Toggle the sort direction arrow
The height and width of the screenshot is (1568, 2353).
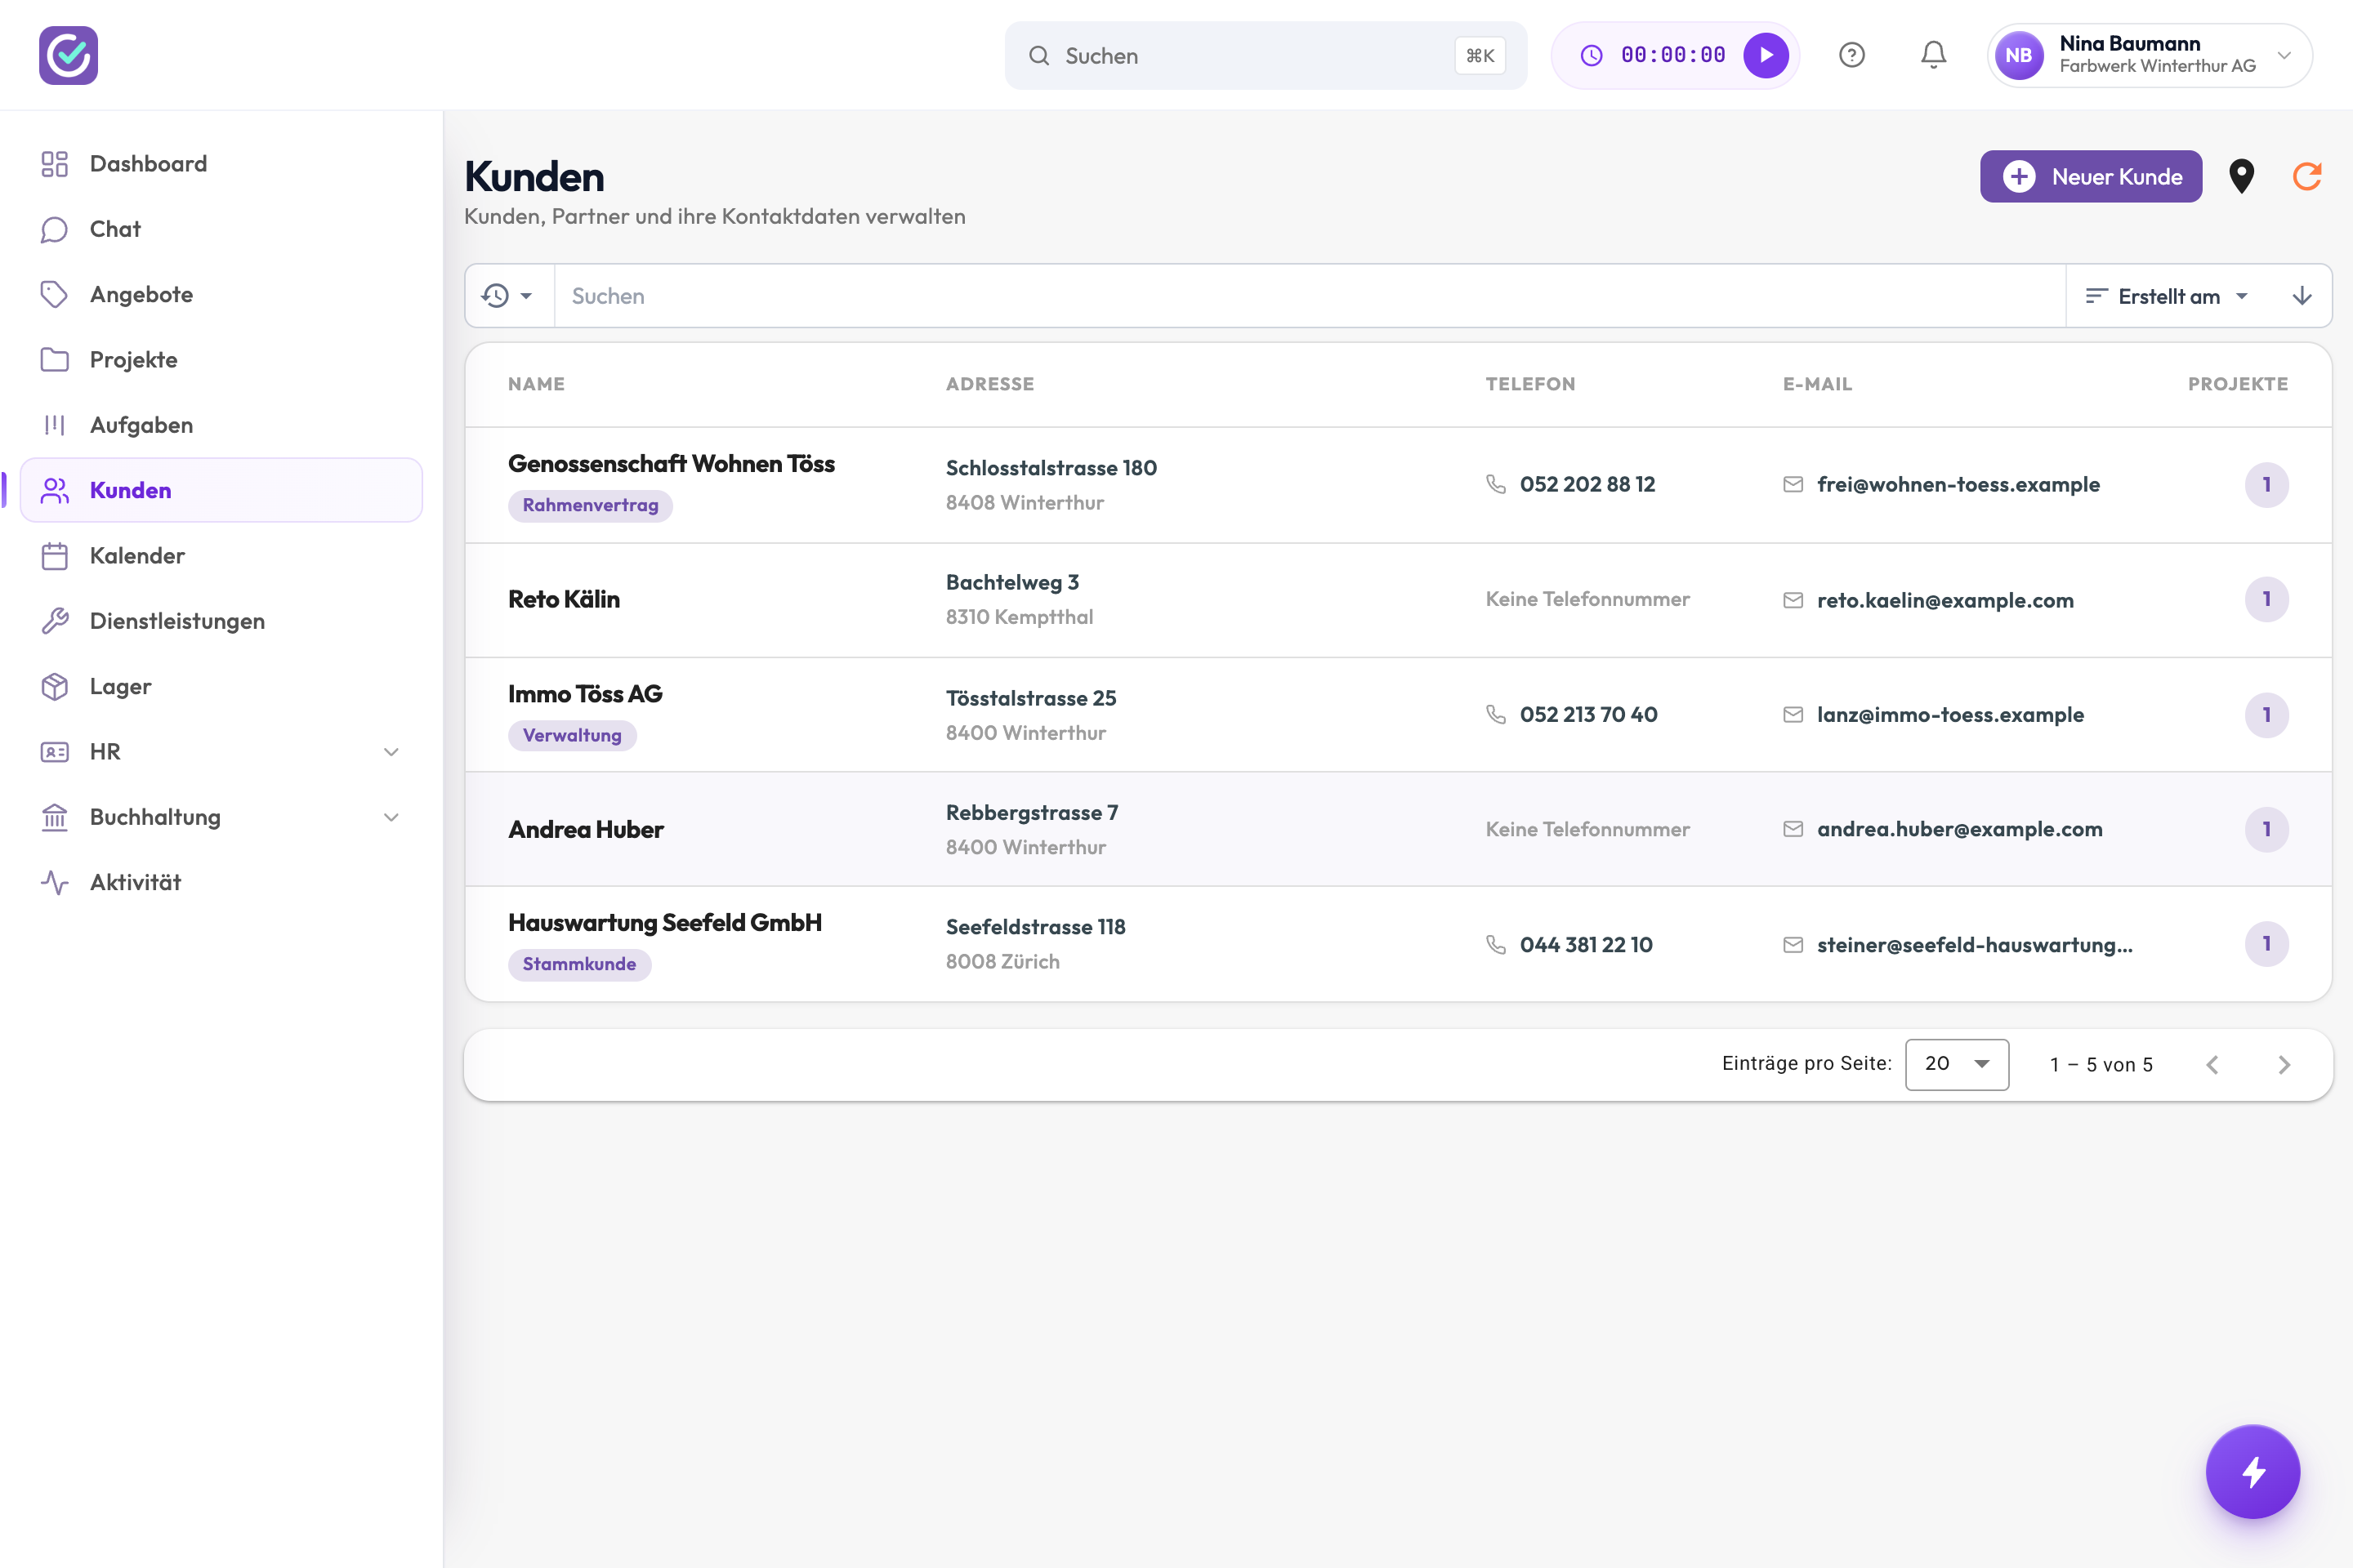click(2302, 296)
